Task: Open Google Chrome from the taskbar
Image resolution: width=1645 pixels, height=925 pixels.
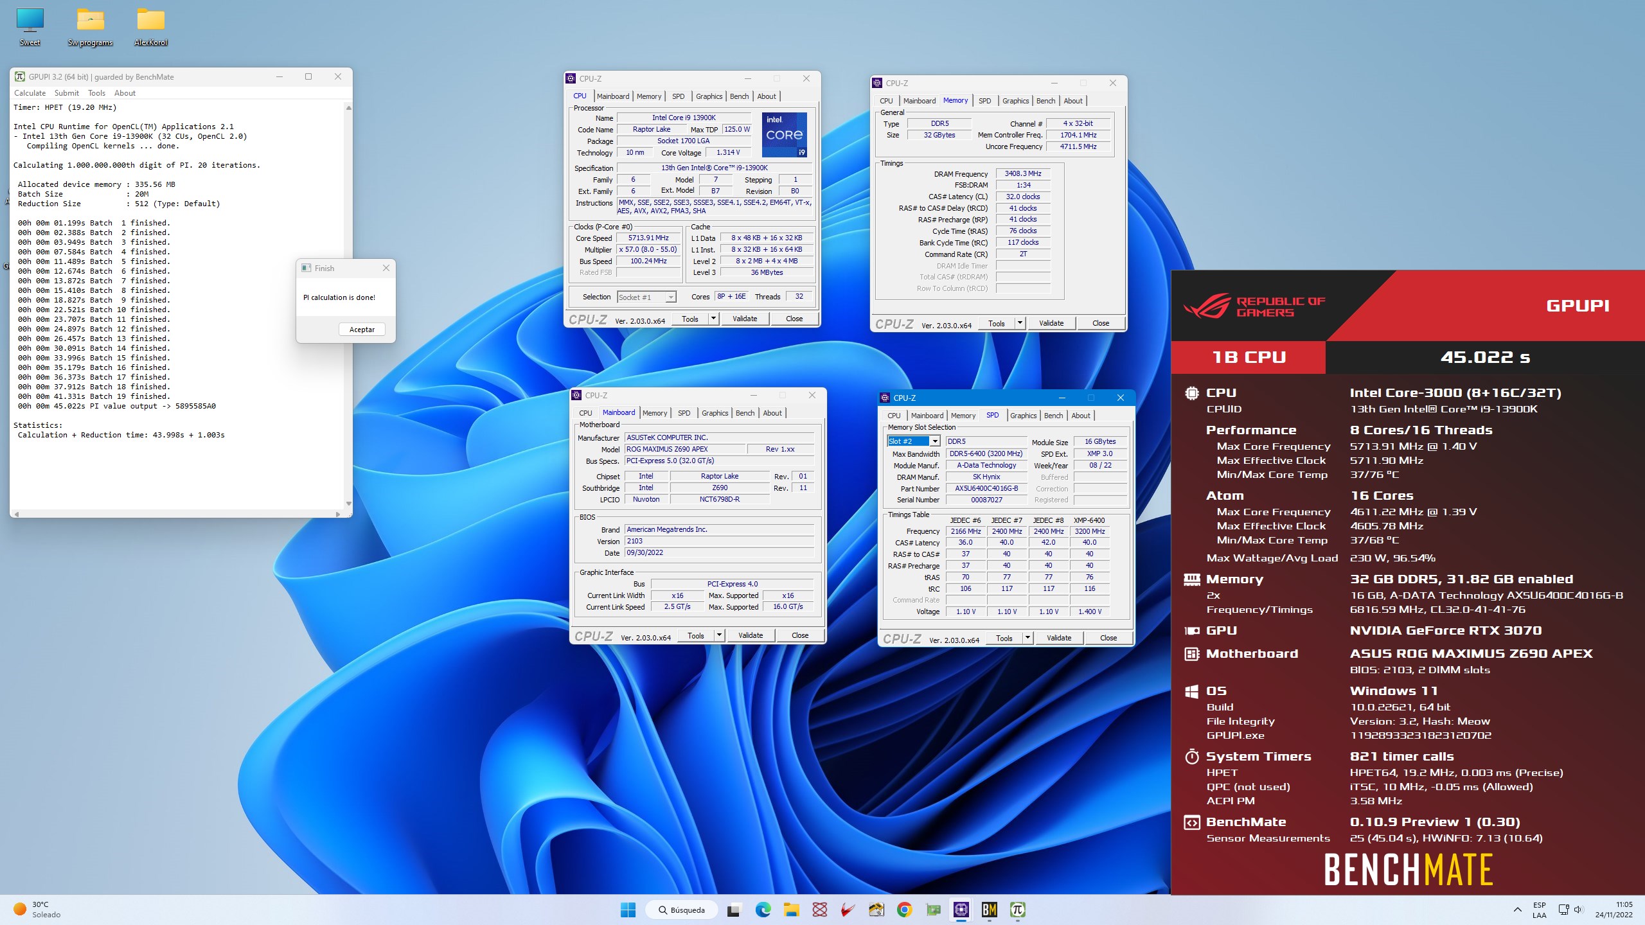Action: coord(904,910)
